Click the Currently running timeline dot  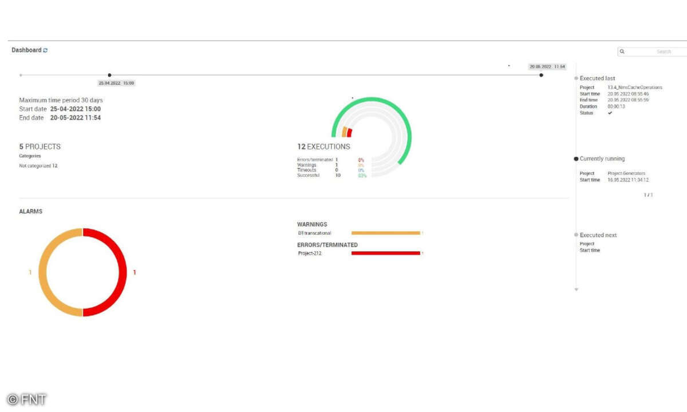click(576, 159)
